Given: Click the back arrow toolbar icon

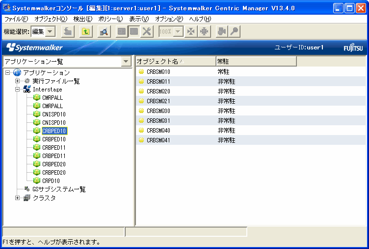Looking at the screenshot, I should [x=68, y=31].
